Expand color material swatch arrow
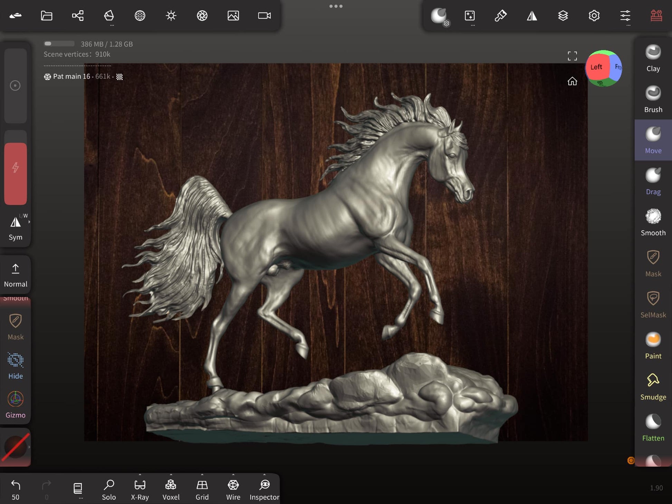 coord(29,447)
